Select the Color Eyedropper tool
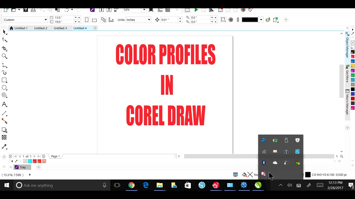This screenshot has height=199, width=355. click(4, 146)
